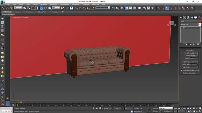Open the reference coordinate system View dropdown
The height and width of the screenshot is (113, 202).
(x=56, y=8)
